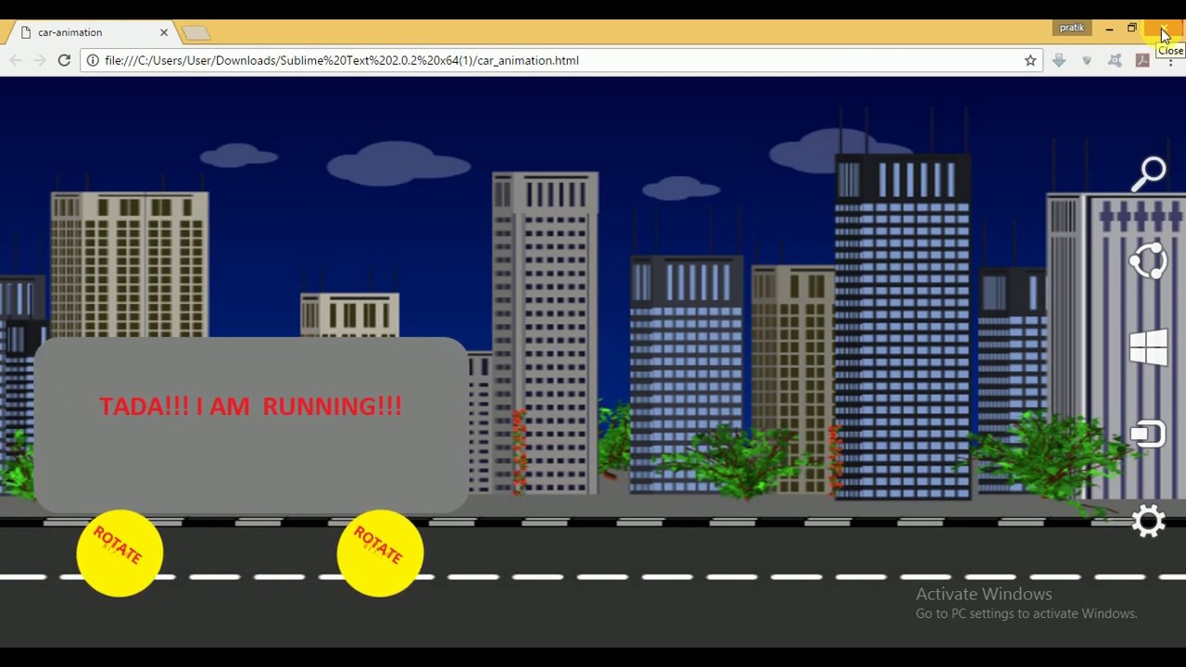Open the Chrome three-dot menu
Image resolution: width=1186 pixels, height=667 pixels.
tap(1170, 60)
